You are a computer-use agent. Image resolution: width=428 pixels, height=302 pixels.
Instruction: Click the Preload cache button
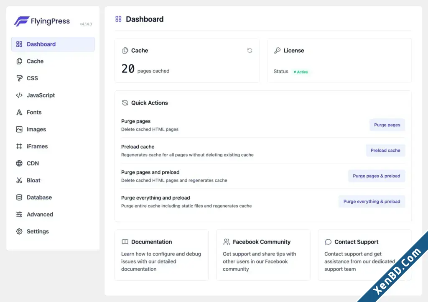pyautogui.click(x=385, y=151)
